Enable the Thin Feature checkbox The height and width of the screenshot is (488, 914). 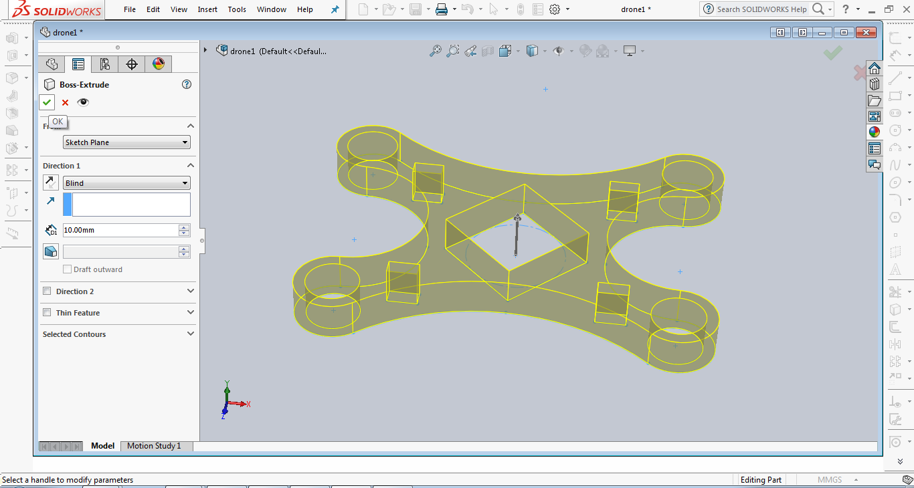click(x=47, y=313)
